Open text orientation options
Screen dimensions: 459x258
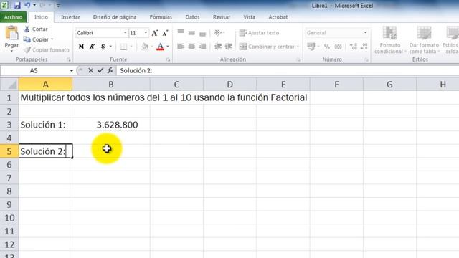click(x=219, y=32)
